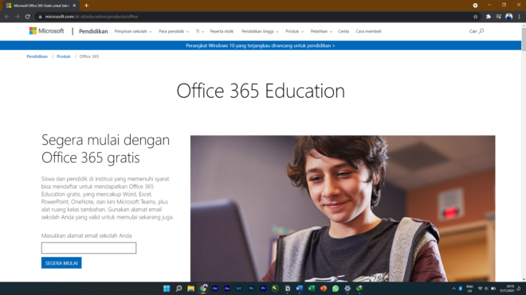The image size is (526, 295).
Task: Close the Microsoft Office 365 tab
Action: coord(74,6)
